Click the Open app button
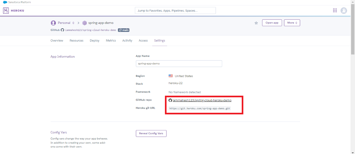The height and width of the screenshot is (154, 355). click(x=272, y=23)
